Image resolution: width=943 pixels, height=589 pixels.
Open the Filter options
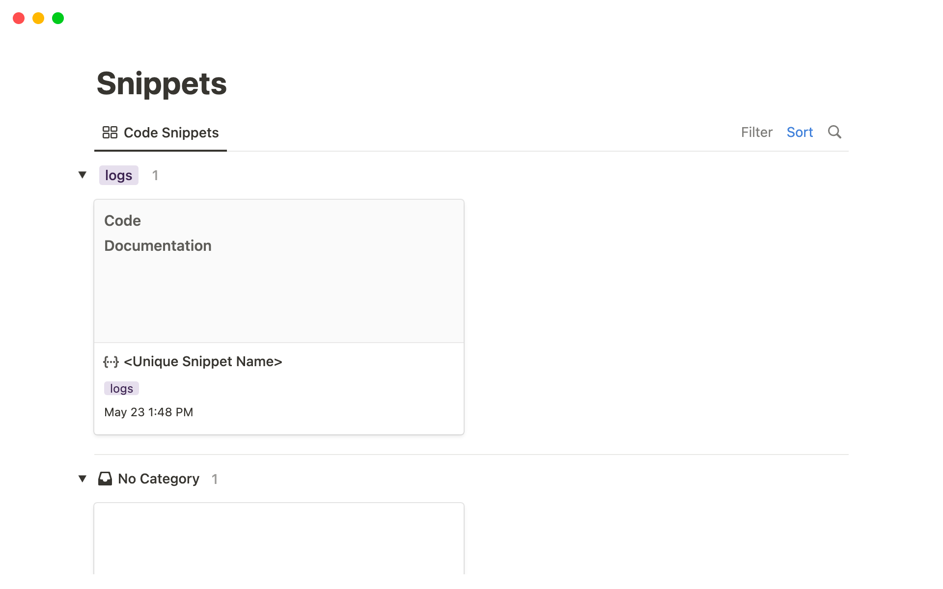click(x=756, y=132)
